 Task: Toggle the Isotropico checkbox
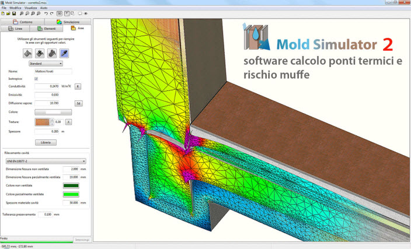[36, 79]
